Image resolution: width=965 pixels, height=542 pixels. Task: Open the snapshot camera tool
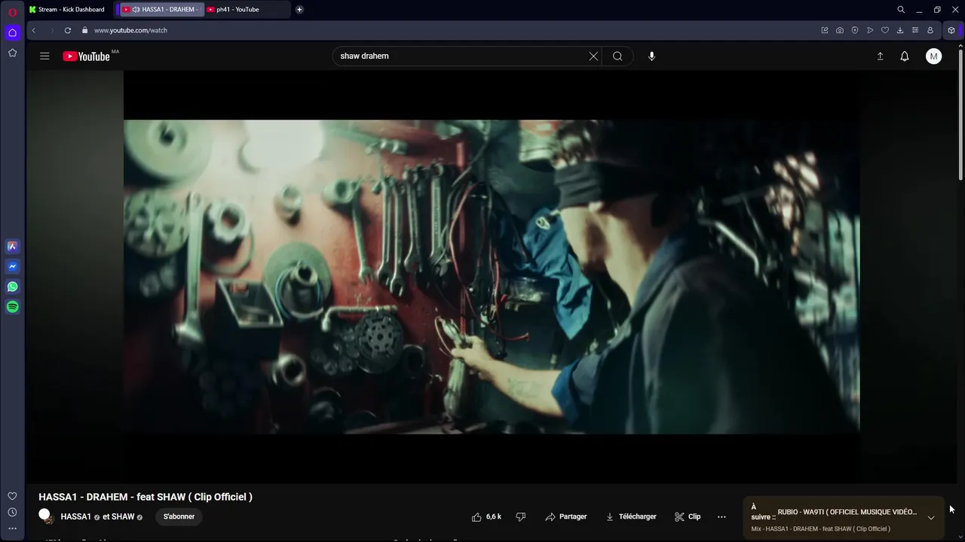point(839,30)
